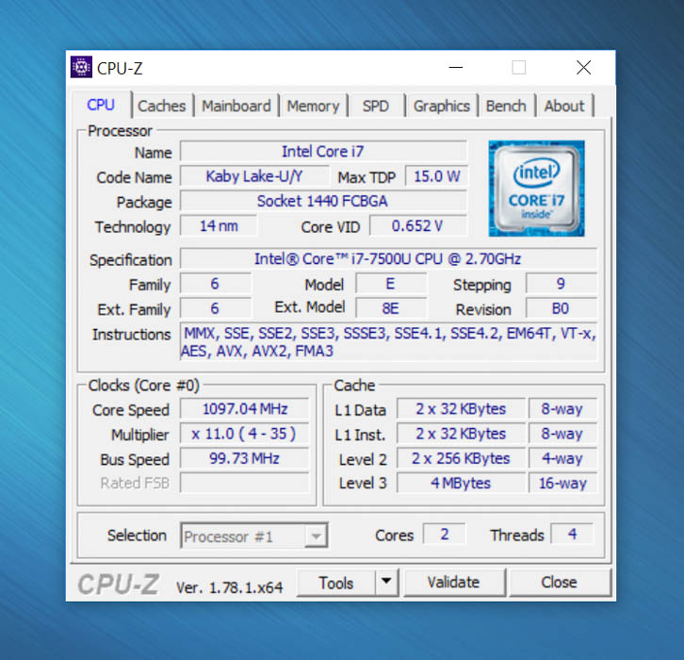Click the Ext. Model value 8E
Image resolution: width=684 pixels, height=660 pixels.
[391, 308]
